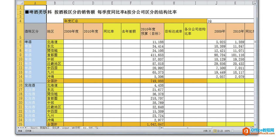Click the 2010年度预算（目标） header cell
This screenshot has height=137, width=276.
coord(152,31)
